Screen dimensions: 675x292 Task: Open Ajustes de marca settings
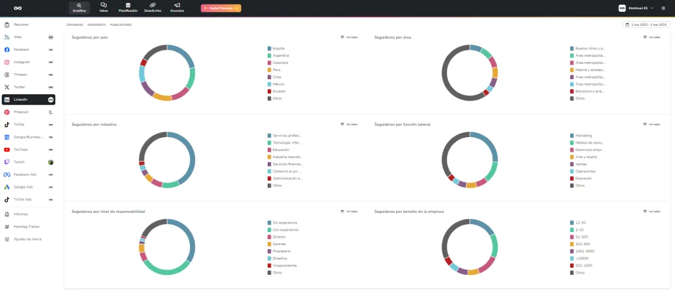(27, 239)
